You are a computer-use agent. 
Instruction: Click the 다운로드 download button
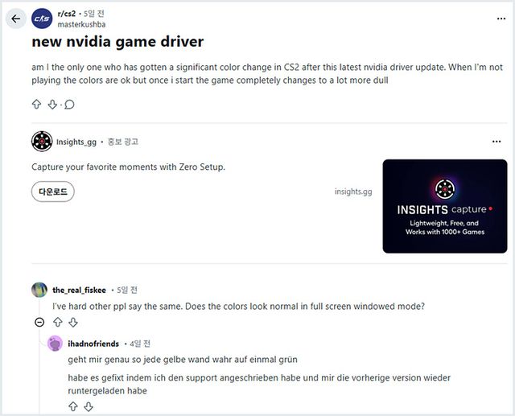pyautogui.click(x=53, y=192)
